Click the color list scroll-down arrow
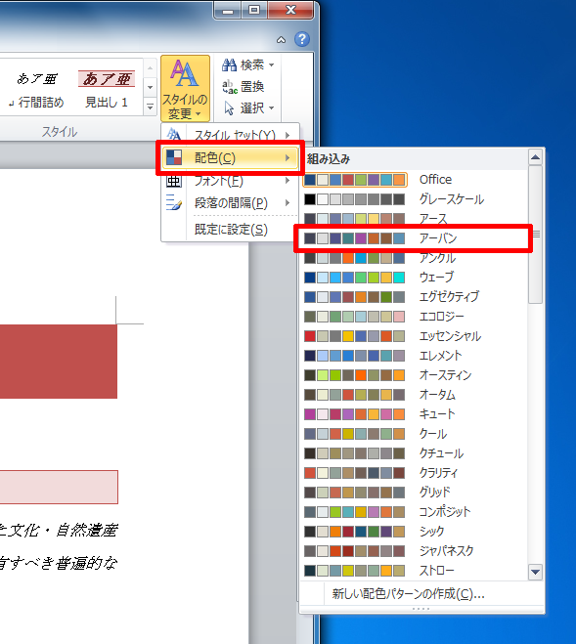This screenshot has width=576, height=644. point(535,572)
